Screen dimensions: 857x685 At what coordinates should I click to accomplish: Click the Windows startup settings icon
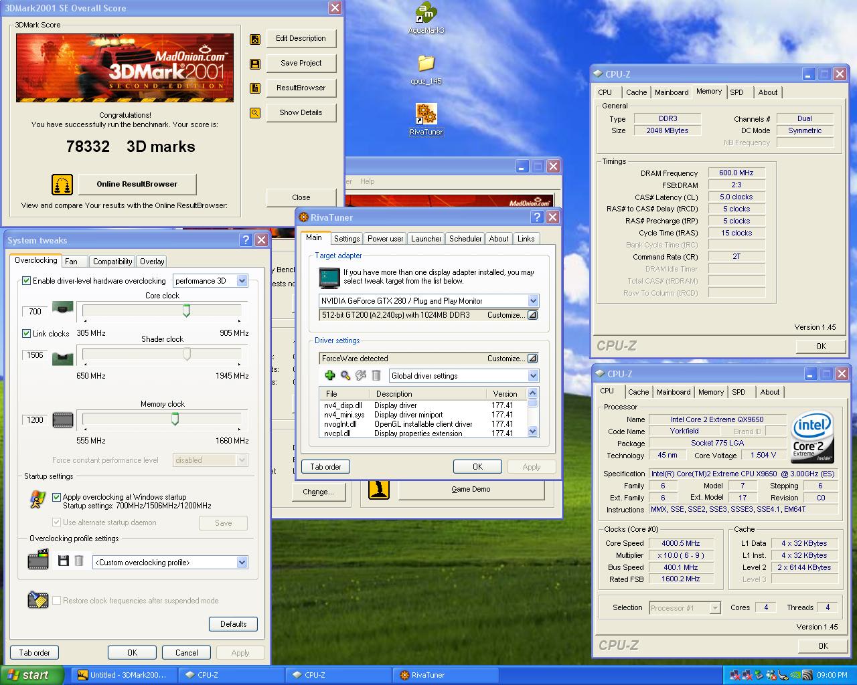point(37,499)
